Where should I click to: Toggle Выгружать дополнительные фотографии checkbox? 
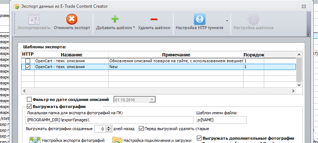click(x=199, y=138)
